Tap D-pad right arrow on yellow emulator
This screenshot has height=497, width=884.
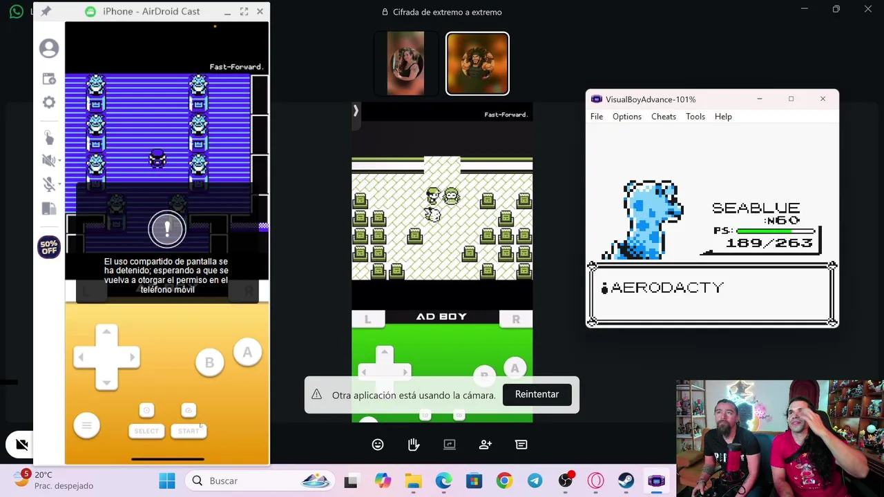pyautogui.click(x=131, y=357)
